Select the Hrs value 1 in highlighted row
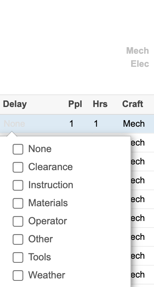The width and height of the screenshot is (154, 287). tap(96, 124)
